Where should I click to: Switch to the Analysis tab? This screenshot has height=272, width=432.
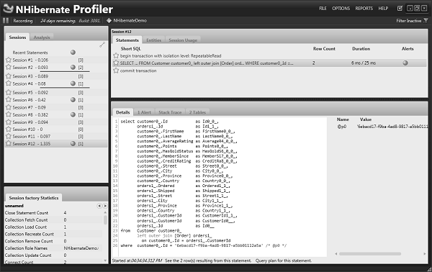pos(42,37)
